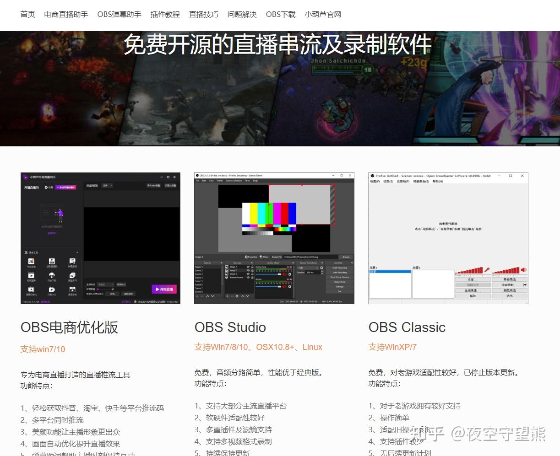The image size is (560, 456).
Task: Open the 电商直播助手 navigation item
Action: tap(66, 14)
